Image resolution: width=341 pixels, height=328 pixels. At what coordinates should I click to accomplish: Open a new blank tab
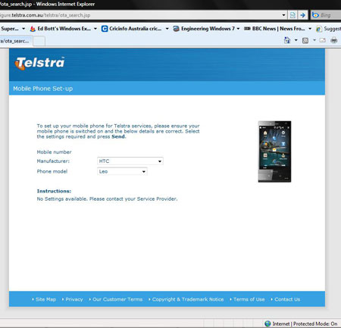pos(39,41)
